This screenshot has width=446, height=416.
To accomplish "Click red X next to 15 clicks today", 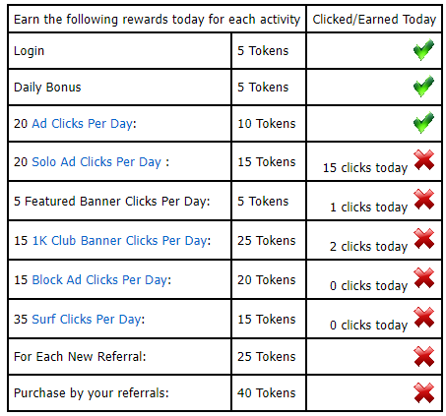I will 424,160.
